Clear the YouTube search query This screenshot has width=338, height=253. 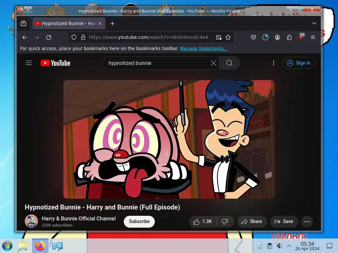214,63
